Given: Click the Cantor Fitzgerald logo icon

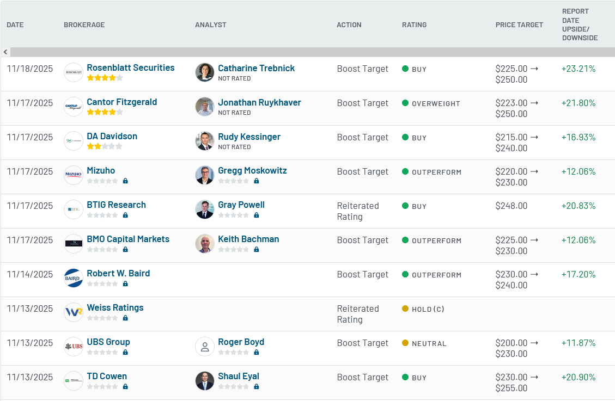Looking at the screenshot, I should (74, 107).
